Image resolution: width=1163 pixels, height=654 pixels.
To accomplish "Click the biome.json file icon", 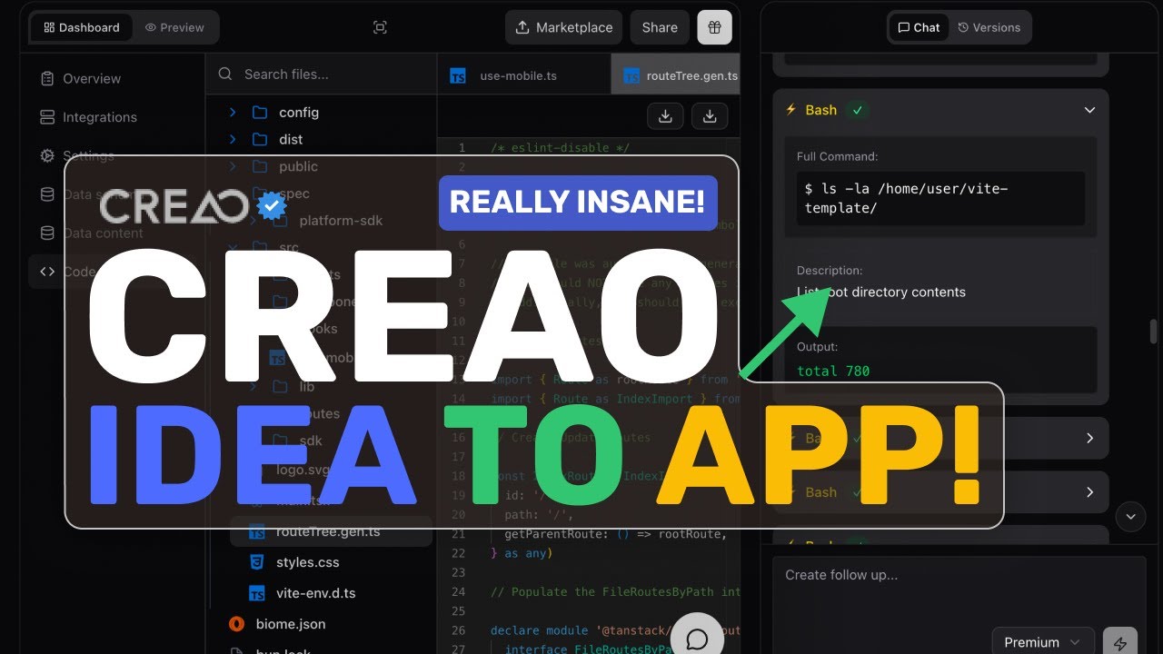I will (237, 624).
